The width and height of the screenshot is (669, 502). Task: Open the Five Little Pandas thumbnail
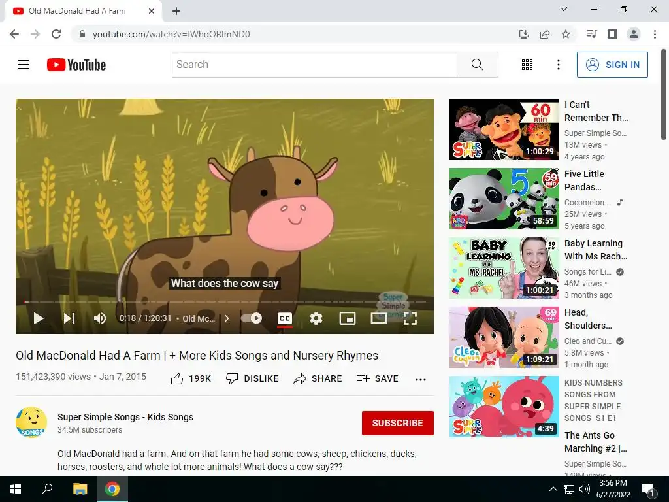pos(504,199)
